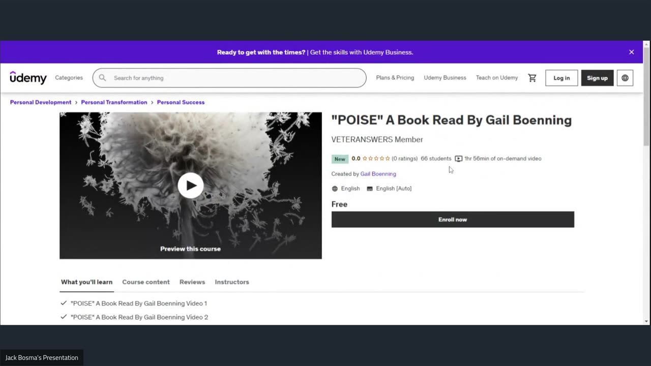Click the on-demand video icon
651x366 pixels.
click(x=458, y=159)
